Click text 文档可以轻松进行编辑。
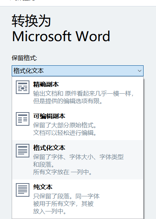 [65, 133]
